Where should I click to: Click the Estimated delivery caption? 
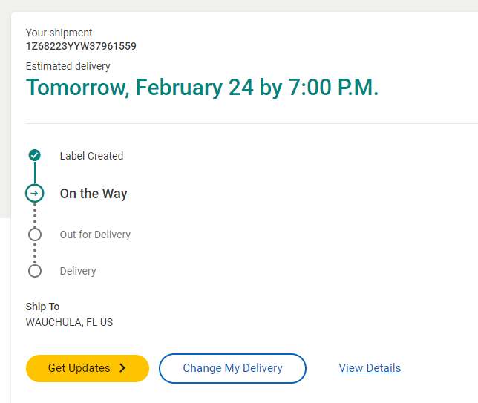coord(68,66)
